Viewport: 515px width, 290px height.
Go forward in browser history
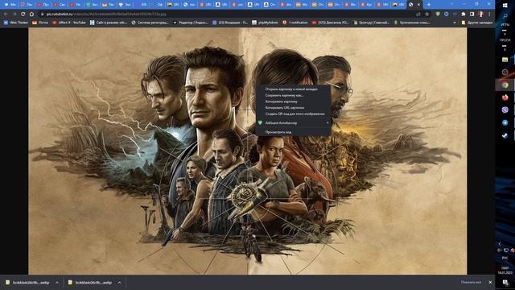point(14,14)
